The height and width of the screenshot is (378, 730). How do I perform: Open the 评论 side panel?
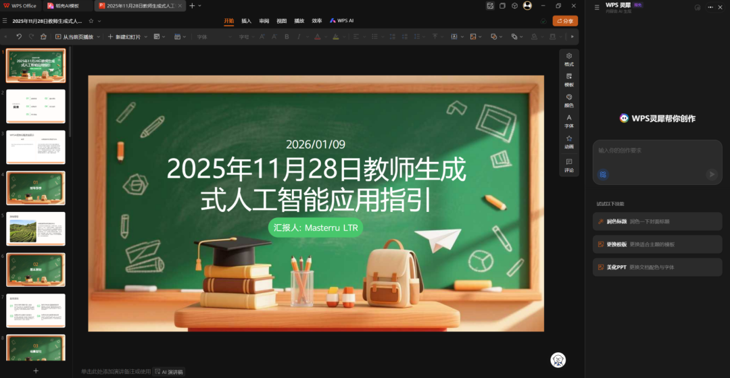pos(569,165)
